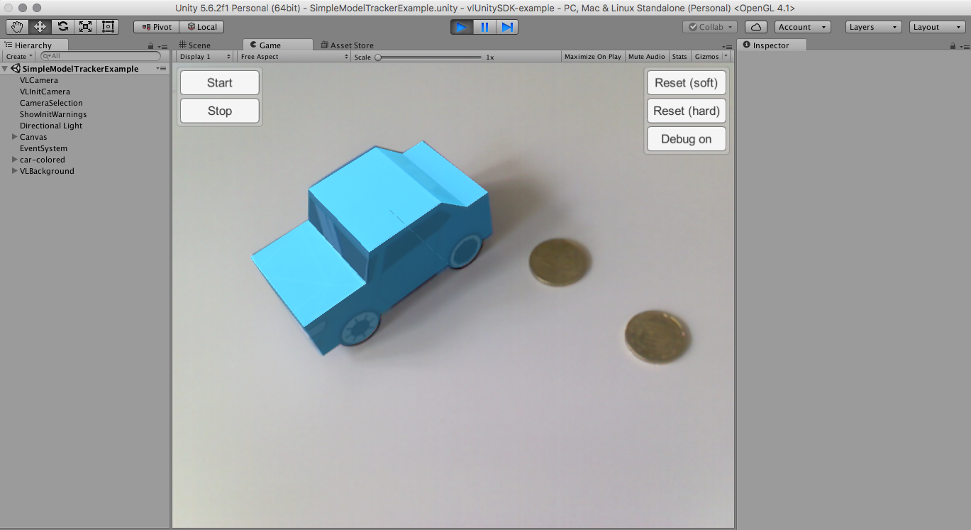Open the Collab dropdown

pyautogui.click(x=710, y=27)
